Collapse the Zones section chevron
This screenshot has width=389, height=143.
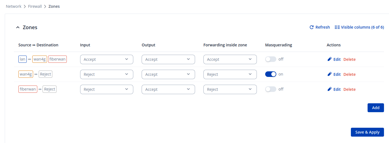[x=18, y=27]
